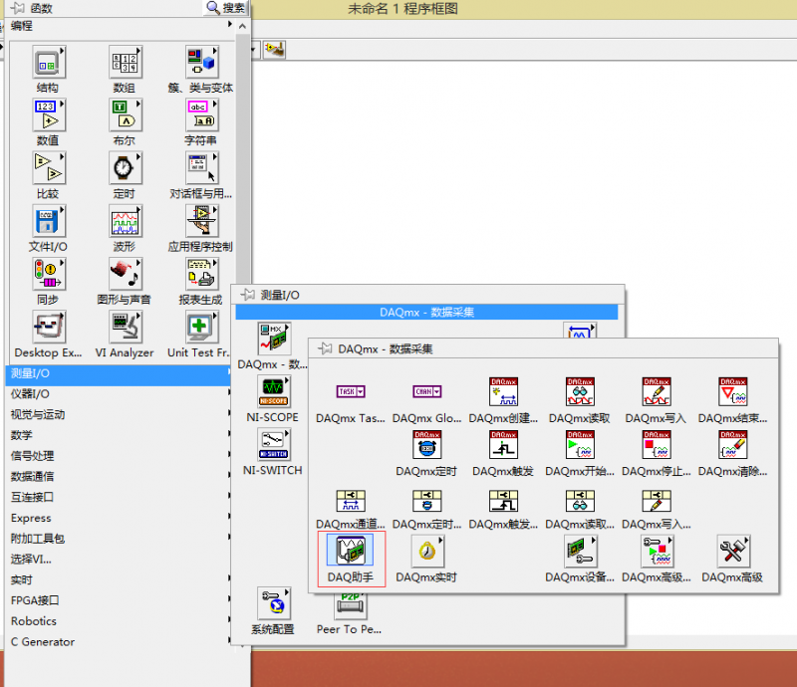Select the DAQmx结束前等待 VI icon

click(x=732, y=391)
